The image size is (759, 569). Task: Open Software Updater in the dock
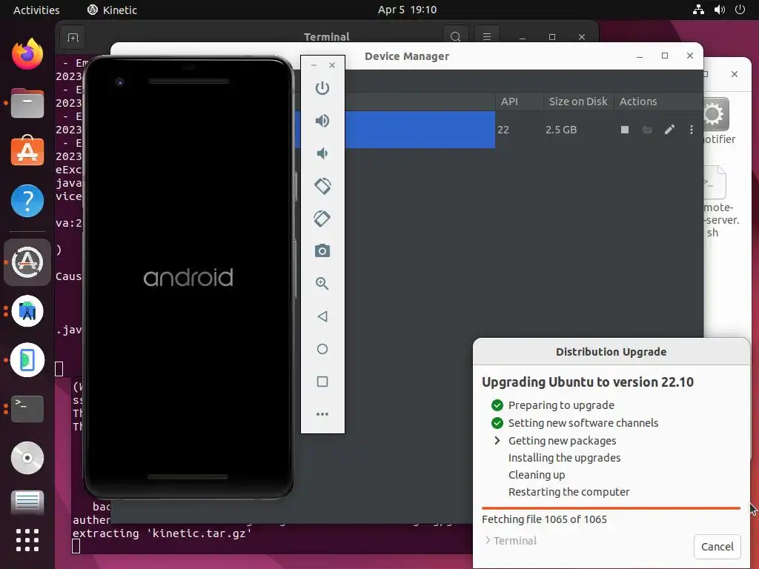coord(27,262)
